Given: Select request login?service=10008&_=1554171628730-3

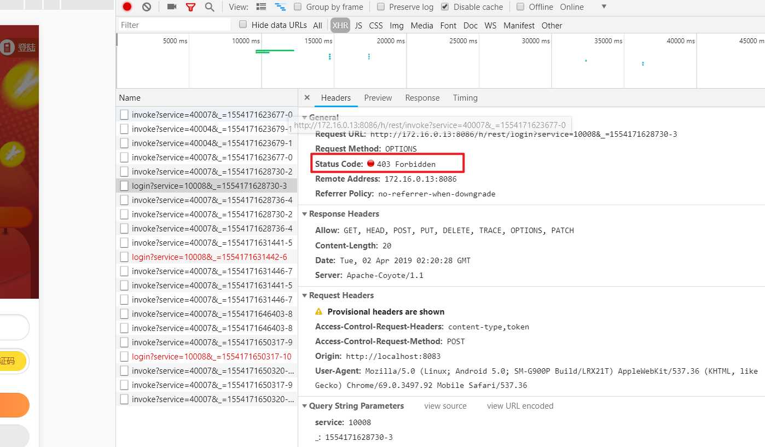Looking at the screenshot, I should (x=207, y=185).
